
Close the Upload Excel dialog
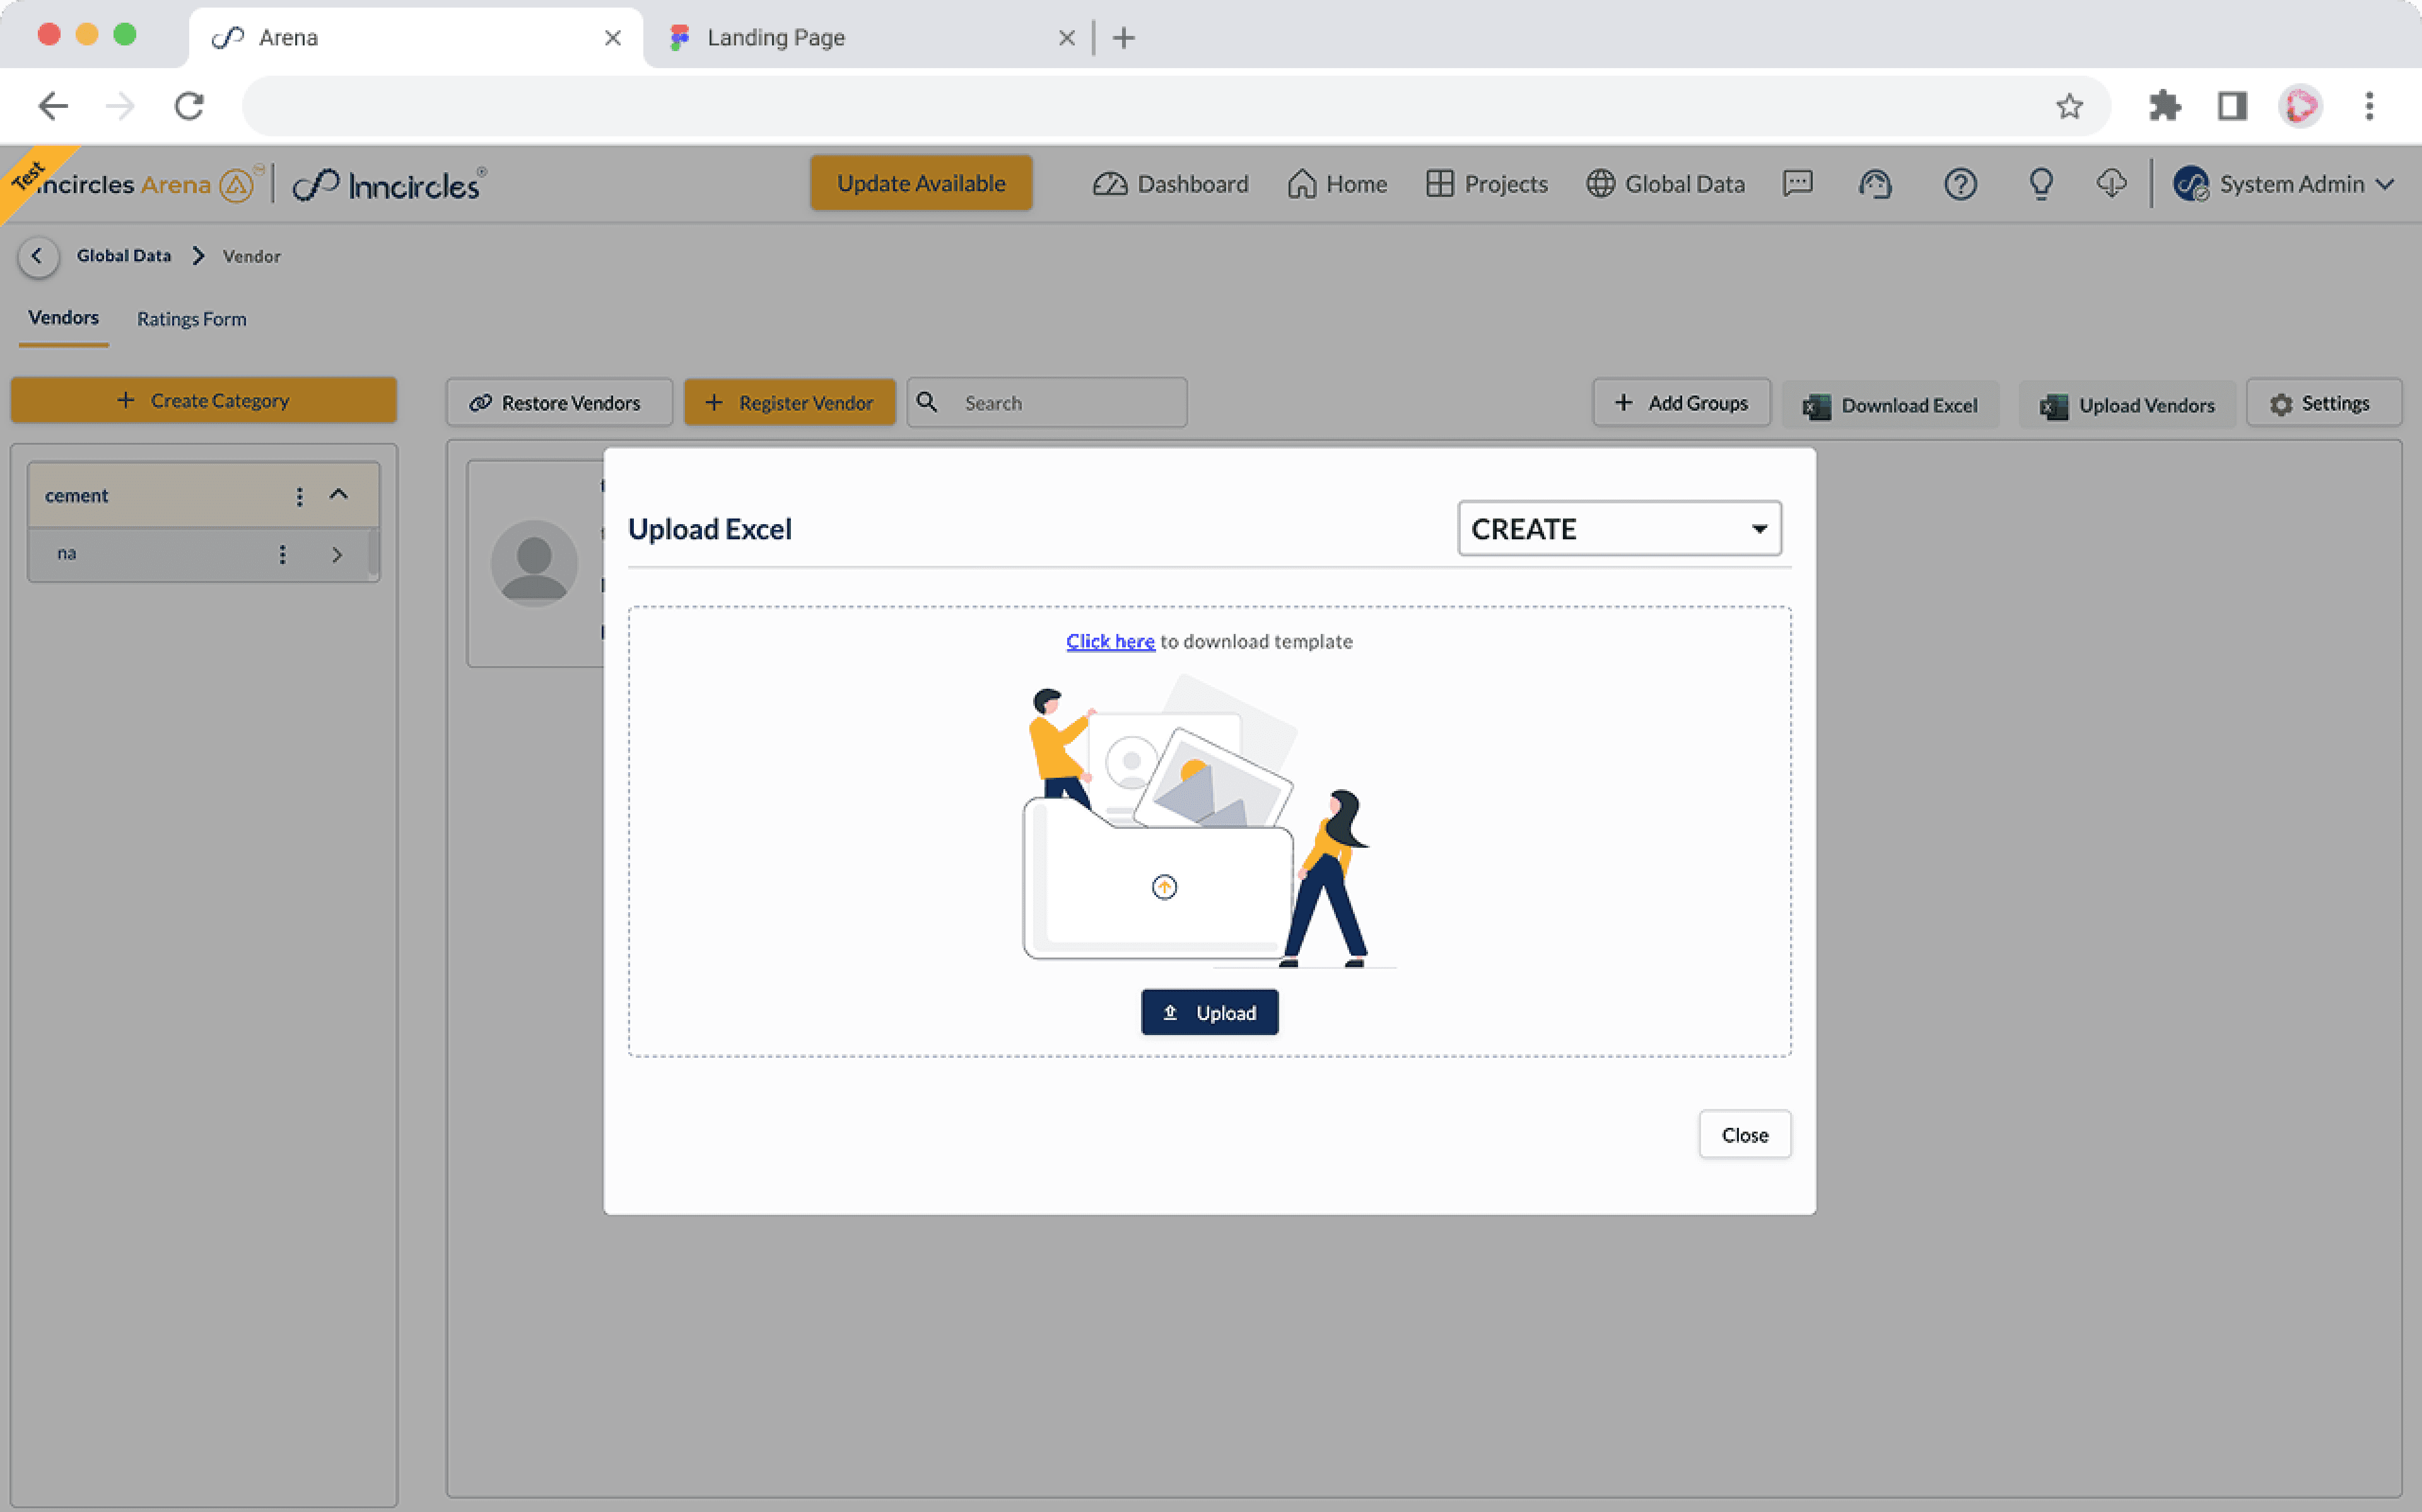pos(1743,1134)
